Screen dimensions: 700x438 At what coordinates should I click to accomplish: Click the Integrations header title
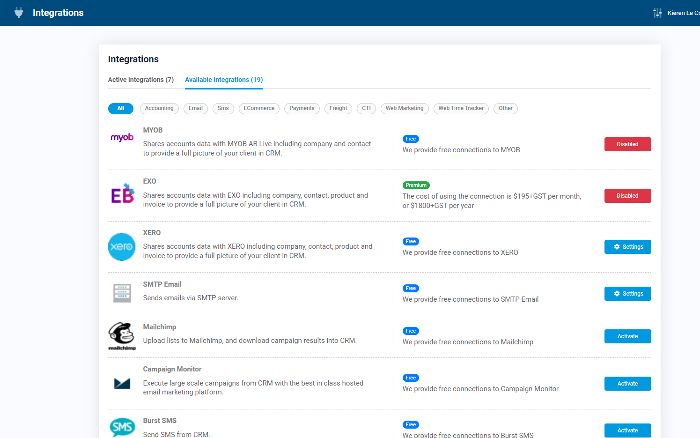(x=58, y=13)
